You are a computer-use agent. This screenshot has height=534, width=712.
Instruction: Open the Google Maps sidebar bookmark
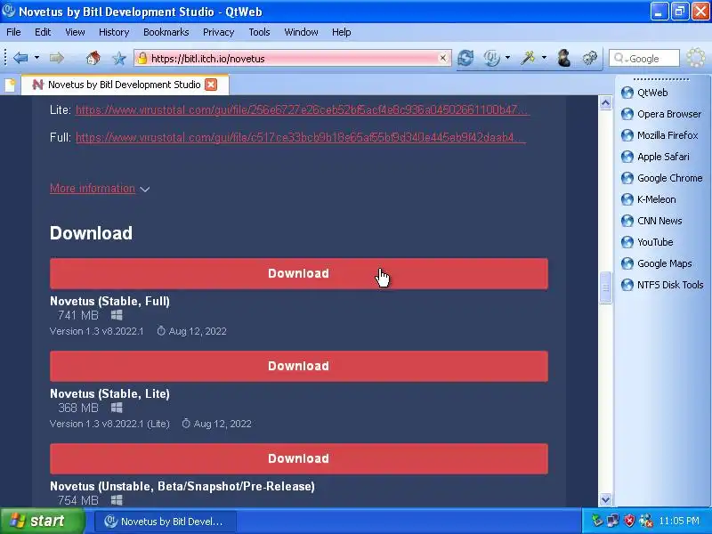(657, 263)
